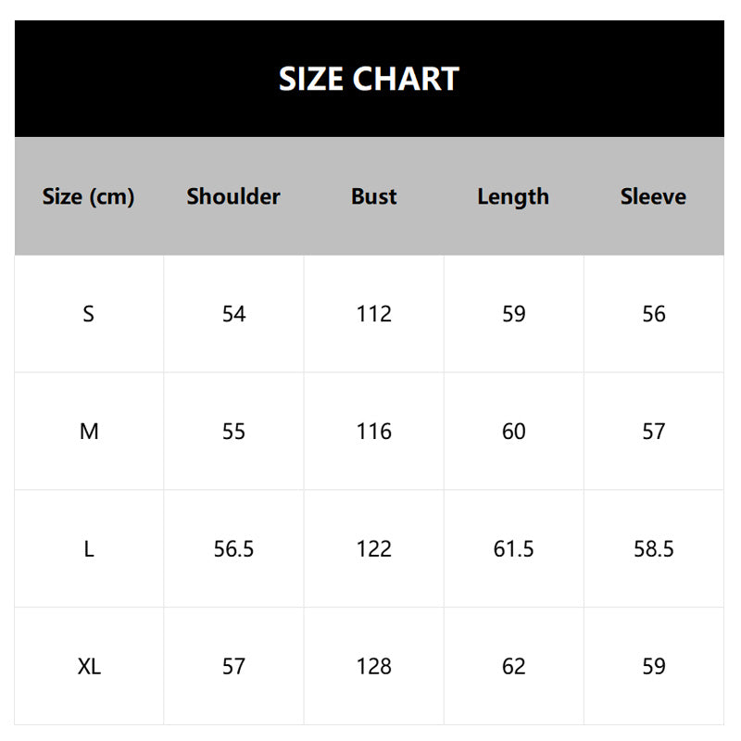Click the SIZE CHART title banner
Screen dimensions: 741x741
[x=369, y=79]
